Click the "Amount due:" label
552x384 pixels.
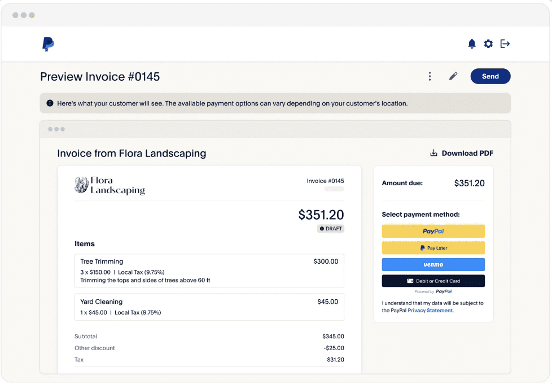(402, 183)
